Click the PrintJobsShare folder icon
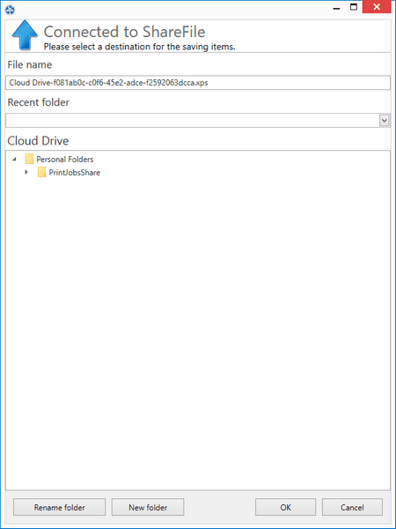 coord(41,173)
